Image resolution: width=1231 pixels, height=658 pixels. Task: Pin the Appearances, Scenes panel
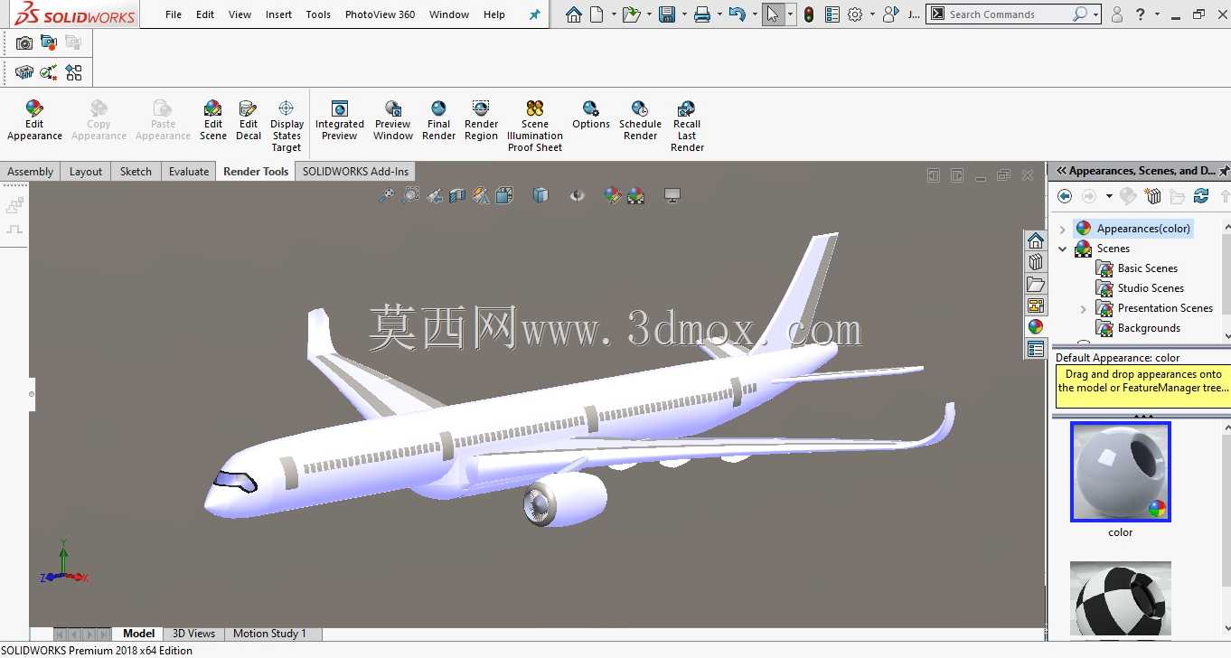point(1224,171)
